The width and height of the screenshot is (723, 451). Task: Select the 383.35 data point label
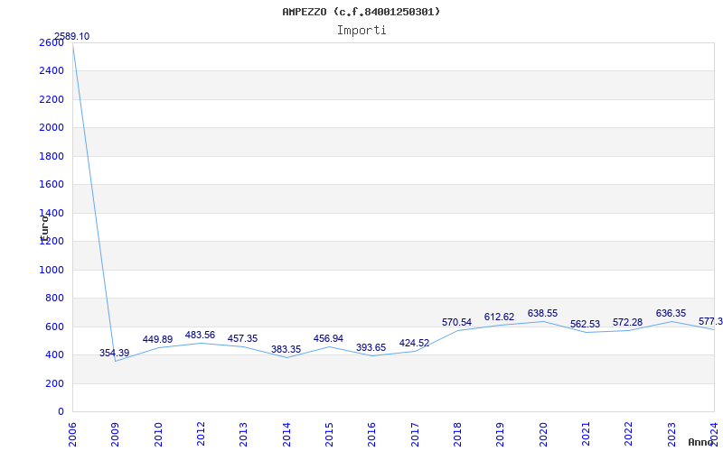(286, 349)
